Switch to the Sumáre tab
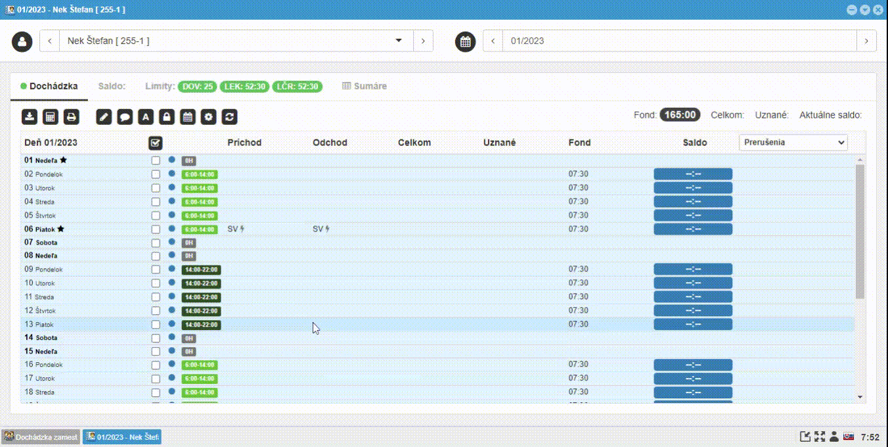The image size is (888, 447). click(365, 86)
